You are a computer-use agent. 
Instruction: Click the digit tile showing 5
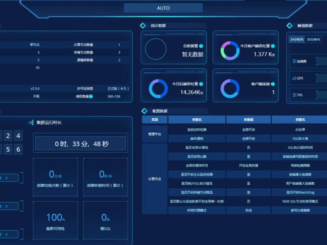pos(8,149)
